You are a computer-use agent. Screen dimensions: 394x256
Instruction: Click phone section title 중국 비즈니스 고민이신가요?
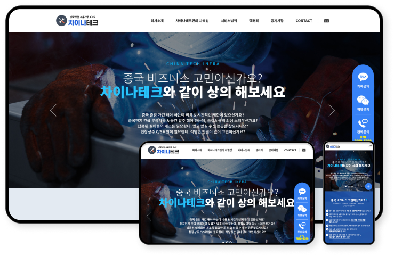[x=348, y=200]
